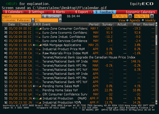Click mail icon for Euro-zone Services Confidence
The height and width of the screenshot is (114, 159).
[37, 41]
